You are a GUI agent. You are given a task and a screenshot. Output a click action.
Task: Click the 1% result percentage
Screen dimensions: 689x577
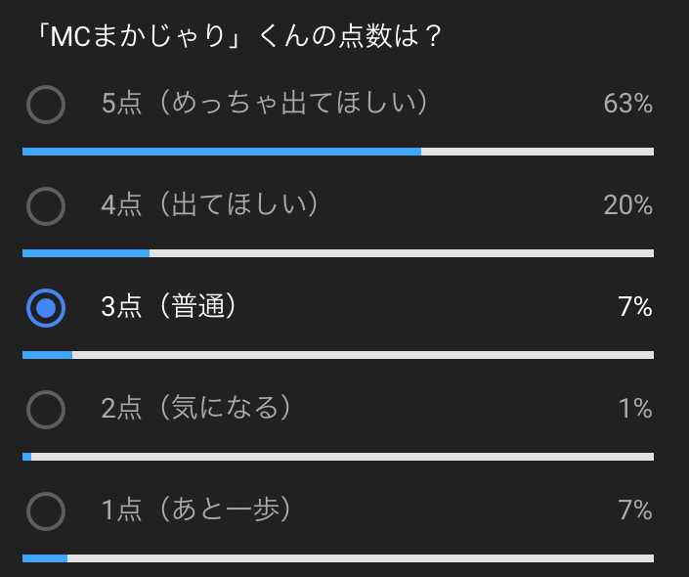click(635, 408)
